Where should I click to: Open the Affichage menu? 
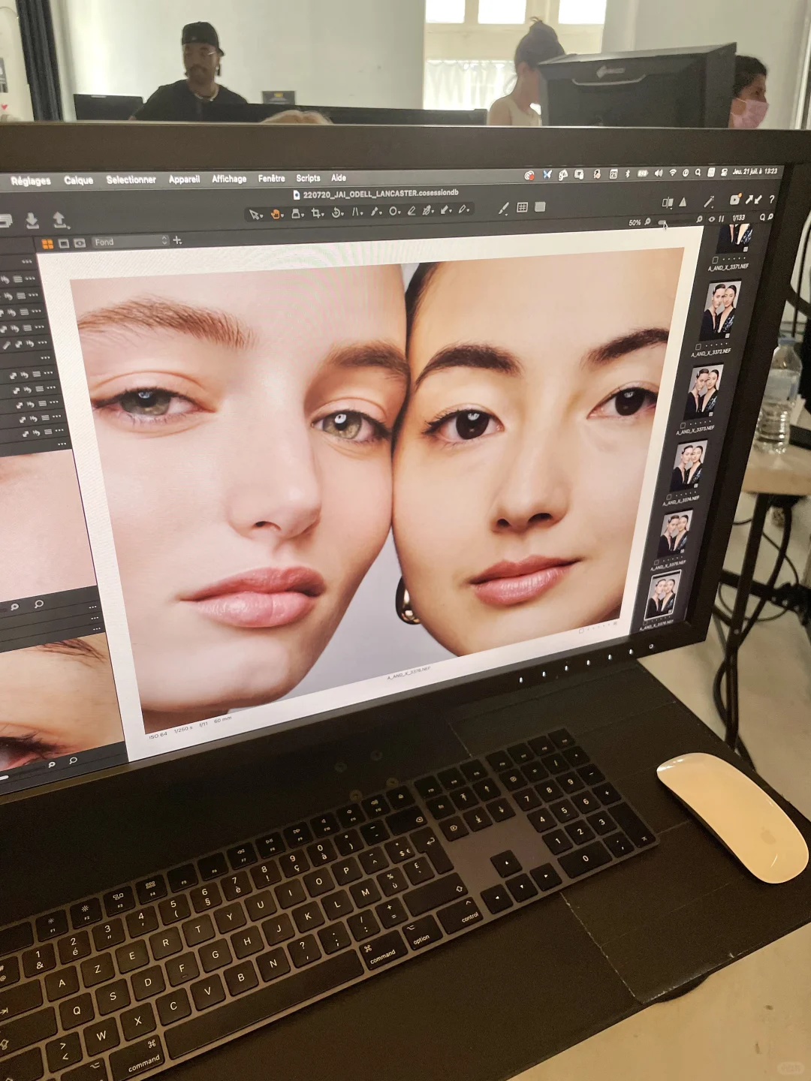229,179
